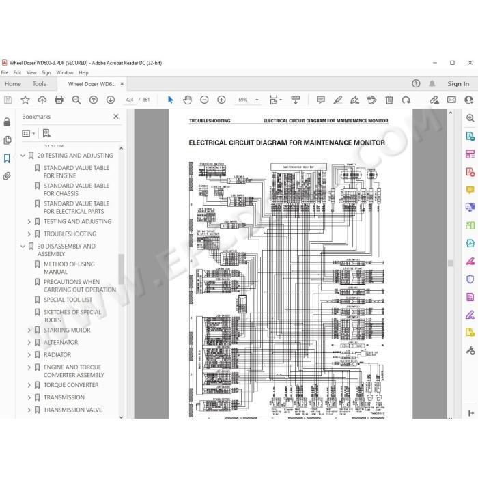Open the Window menu
The image size is (478, 478).
pos(65,72)
